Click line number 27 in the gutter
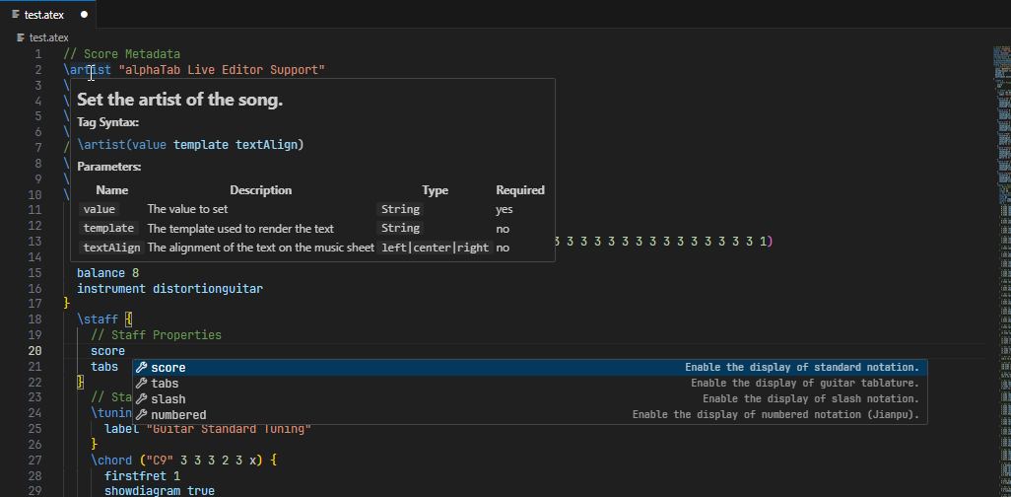The image size is (1011, 497). (x=34, y=461)
